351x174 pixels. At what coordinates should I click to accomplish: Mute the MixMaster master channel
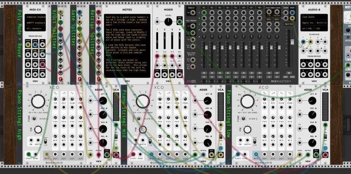(289, 73)
